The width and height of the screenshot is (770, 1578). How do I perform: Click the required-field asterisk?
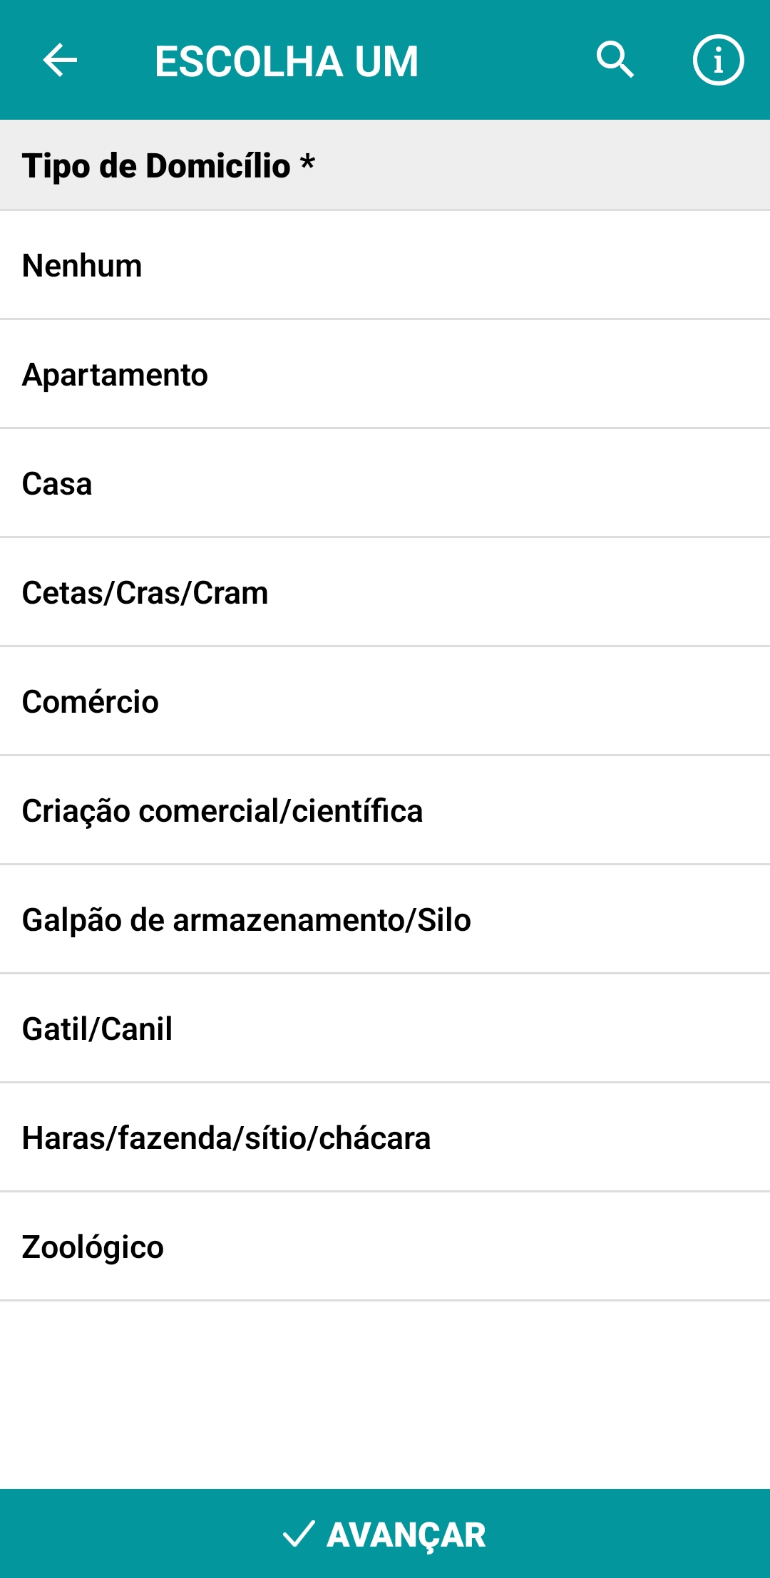[307, 163]
